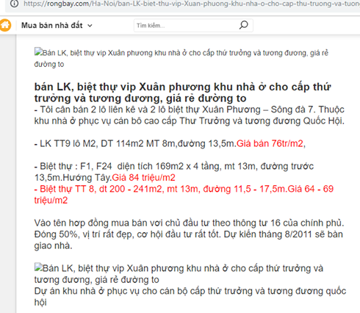
Task: Click the text 'Dự án khu nhà ở phục vụ'
Action: [190, 297]
